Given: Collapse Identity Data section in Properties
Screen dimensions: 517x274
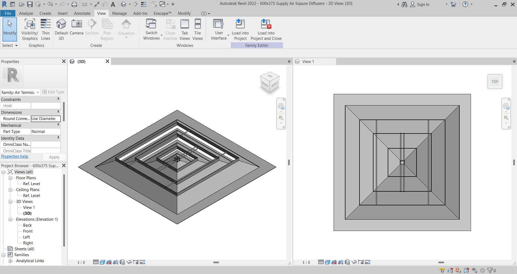Looking at the screenshot, I should click(x=58, y=138).
